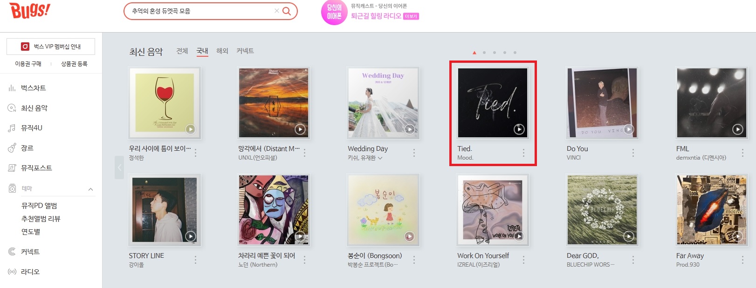Open more options for Do You album

pos(633,153)
